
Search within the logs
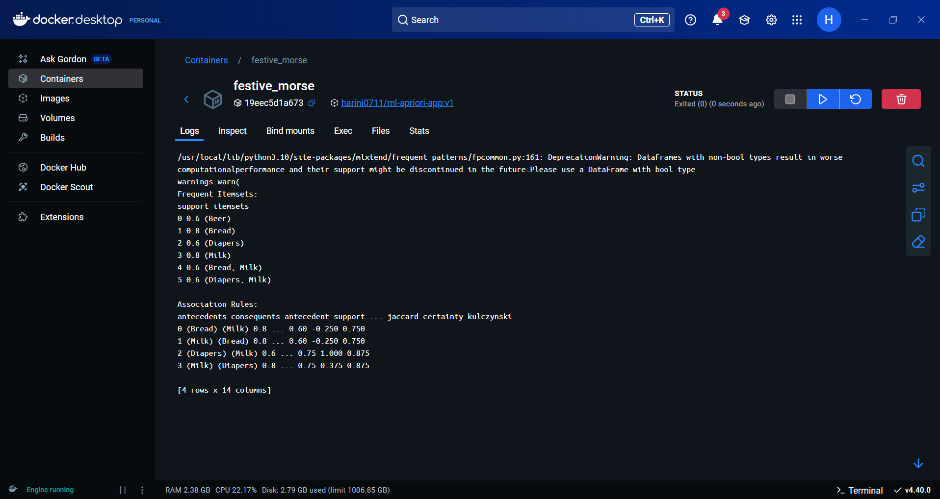918,161
